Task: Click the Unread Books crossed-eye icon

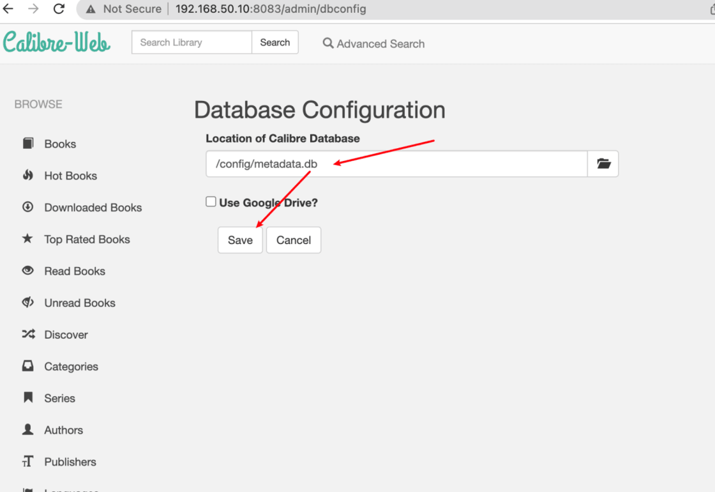Action: 28,303
